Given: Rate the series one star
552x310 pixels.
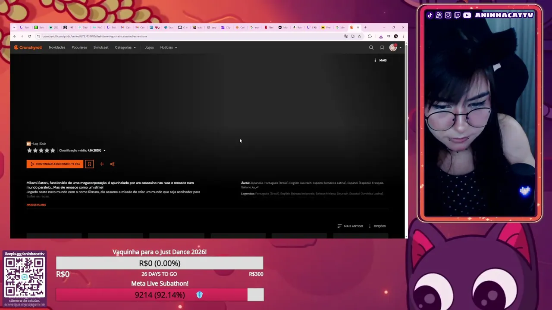Looking at the screenshot, I should 29,150.
